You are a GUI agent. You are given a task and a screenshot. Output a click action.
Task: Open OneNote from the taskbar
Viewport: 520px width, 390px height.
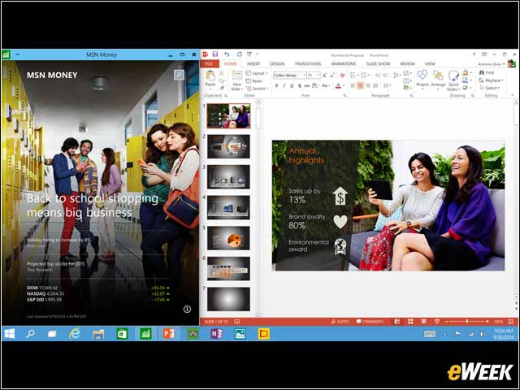pyautogui.click(x=217, y=334)
